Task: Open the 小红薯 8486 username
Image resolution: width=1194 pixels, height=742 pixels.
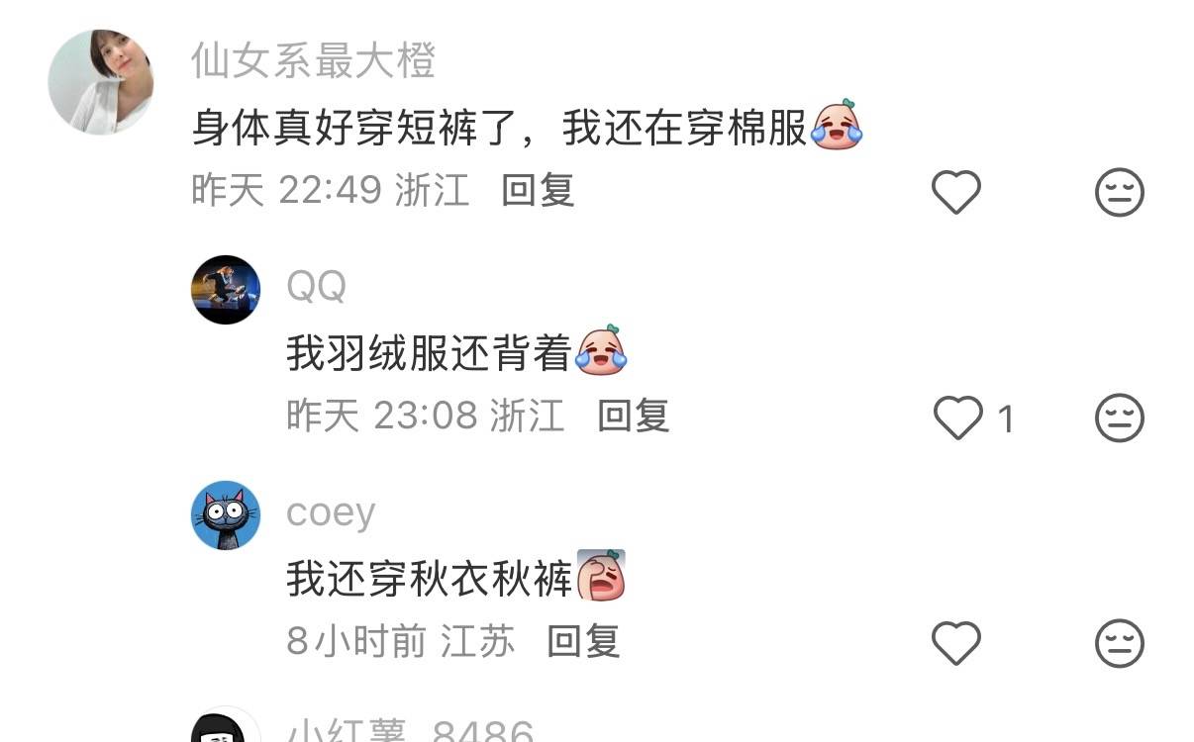Action: [x=410, y=730]
